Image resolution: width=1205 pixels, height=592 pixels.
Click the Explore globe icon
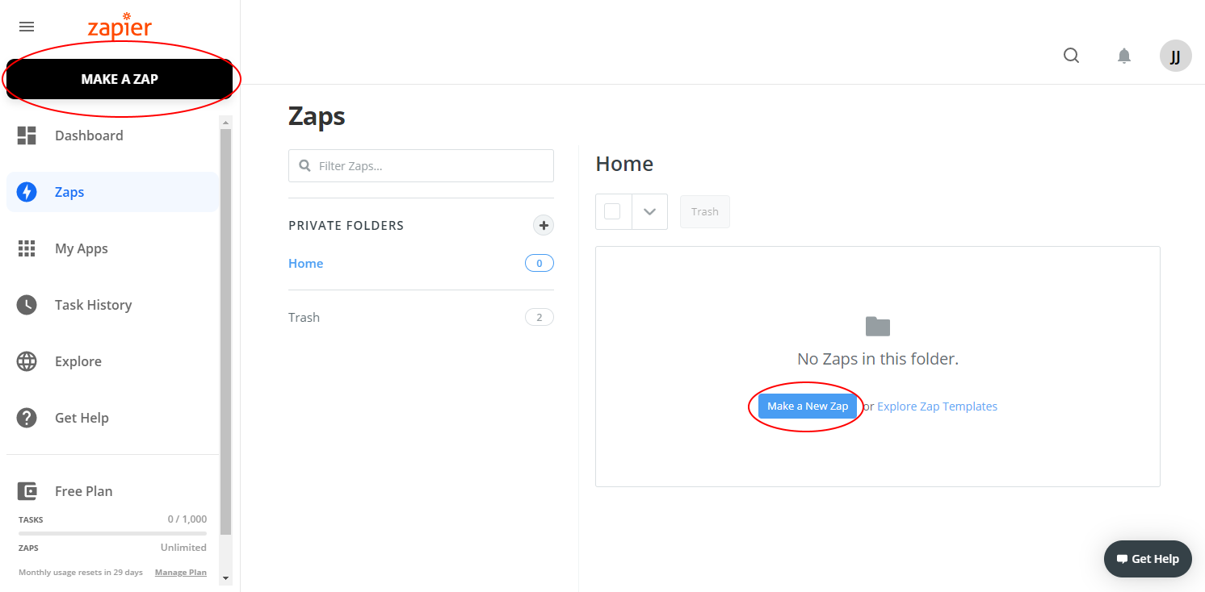pos(27,361)
